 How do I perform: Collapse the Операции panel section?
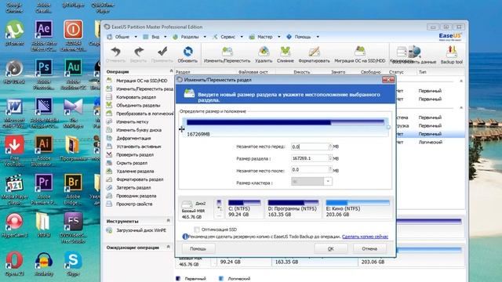coord(171,71)
